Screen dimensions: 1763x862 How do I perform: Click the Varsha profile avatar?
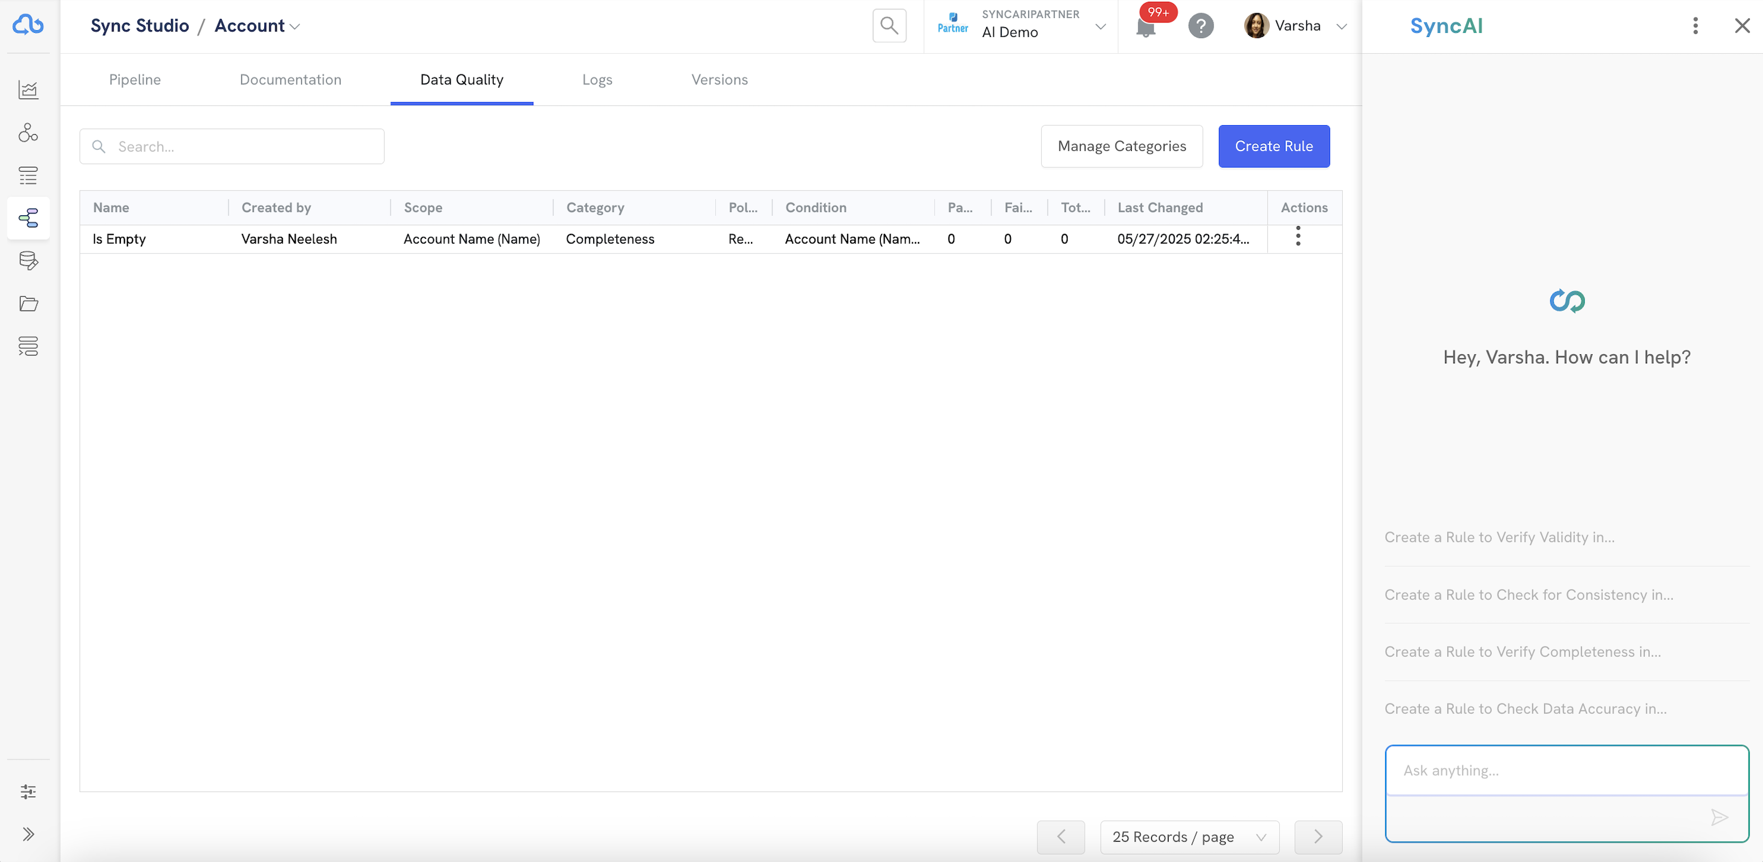click(1256, 26)
